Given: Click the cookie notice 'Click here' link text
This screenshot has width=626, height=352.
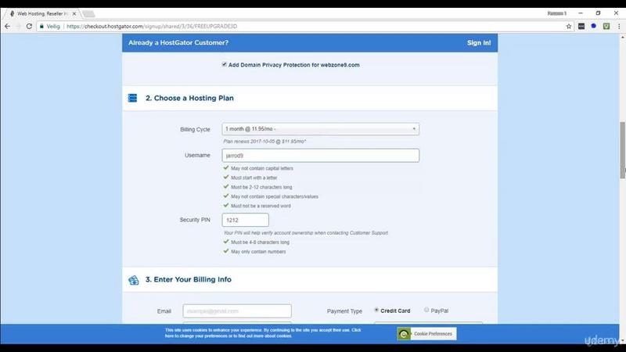Looking at the screenshot, I should pos(264,333).
